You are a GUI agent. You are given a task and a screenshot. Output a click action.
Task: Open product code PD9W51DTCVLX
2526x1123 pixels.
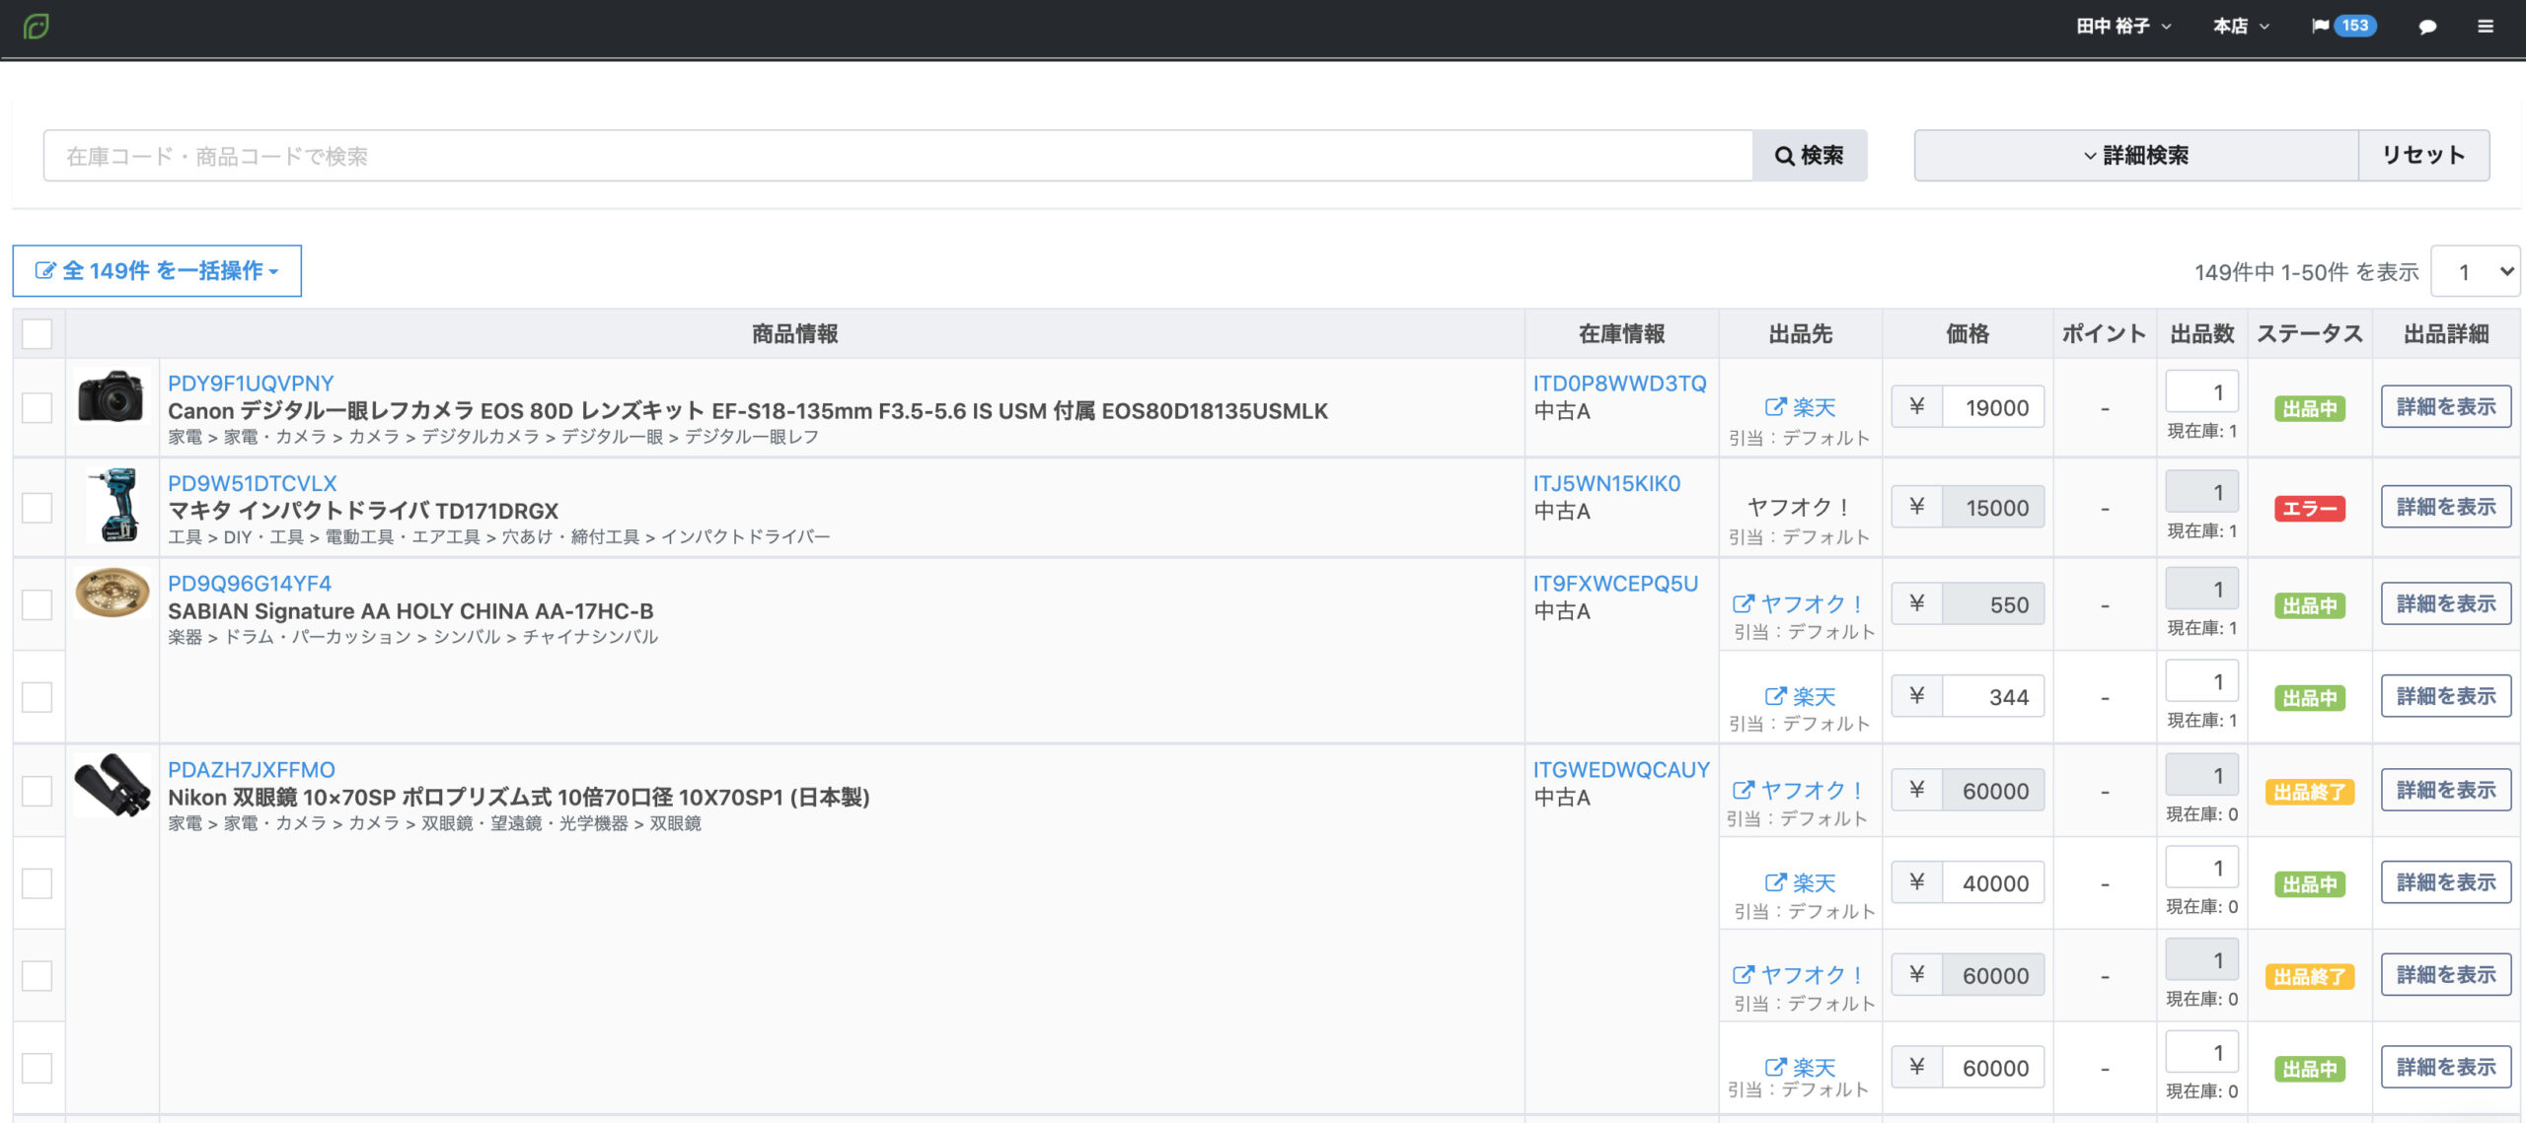tap(253, 483)
